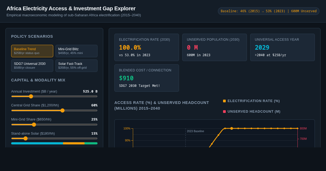Click the Policy Scenarios heading

(x=32, y=36)
